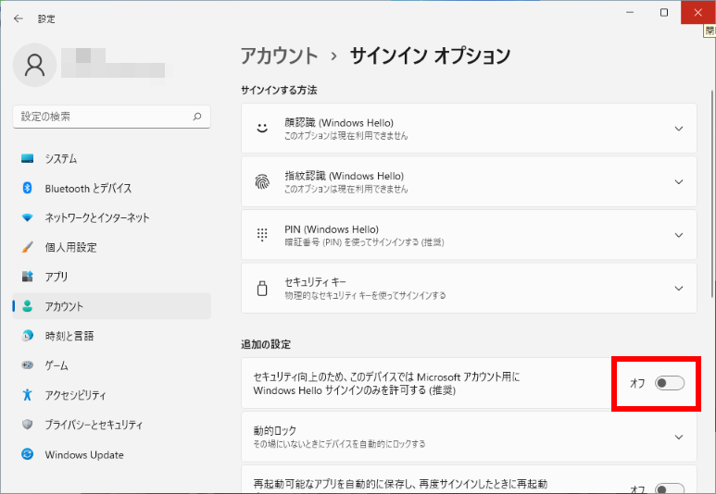Expand the 動的ロック chevron
This screenshot has width=716, height=494.
679,437
